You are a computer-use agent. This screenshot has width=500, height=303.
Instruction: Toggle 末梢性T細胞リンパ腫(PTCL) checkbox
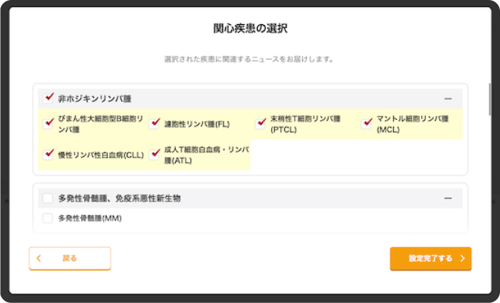point(261,123)
